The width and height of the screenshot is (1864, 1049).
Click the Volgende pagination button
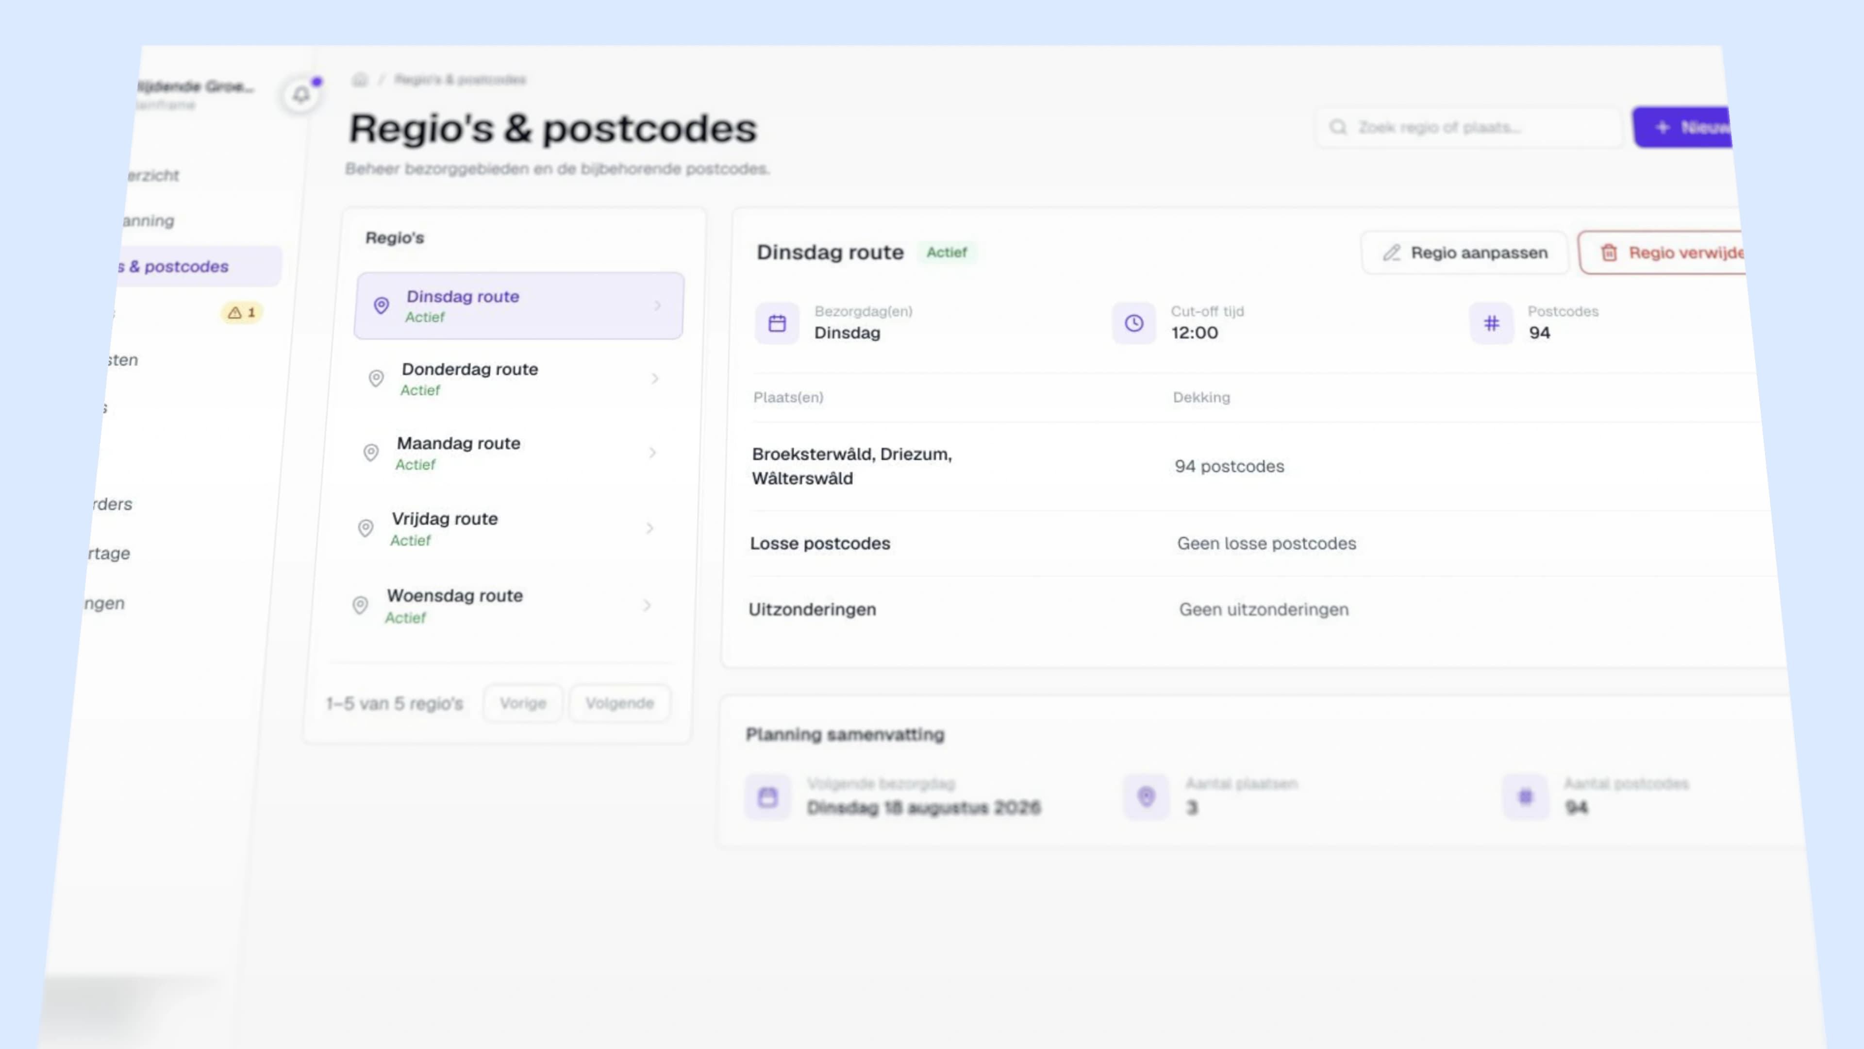click(x=619, y=703)
